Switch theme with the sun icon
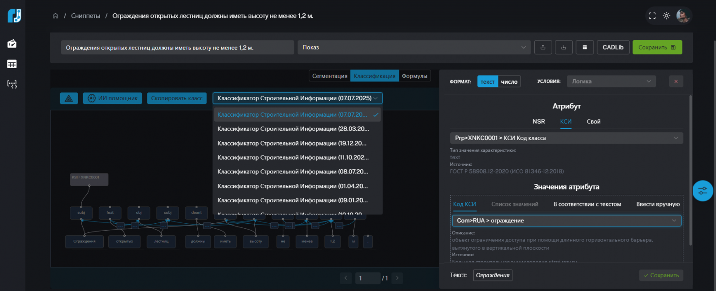The height and width of the screenshot is (291, 716). (666, 16)
